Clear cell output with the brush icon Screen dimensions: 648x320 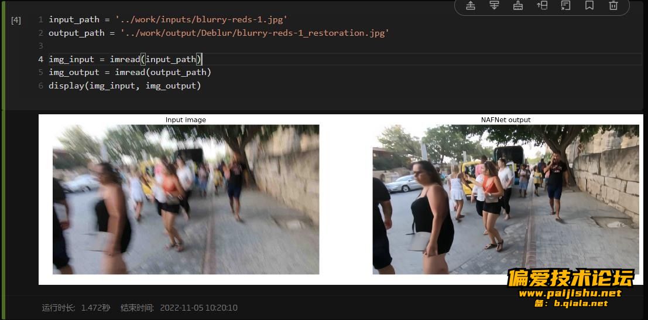518,5
